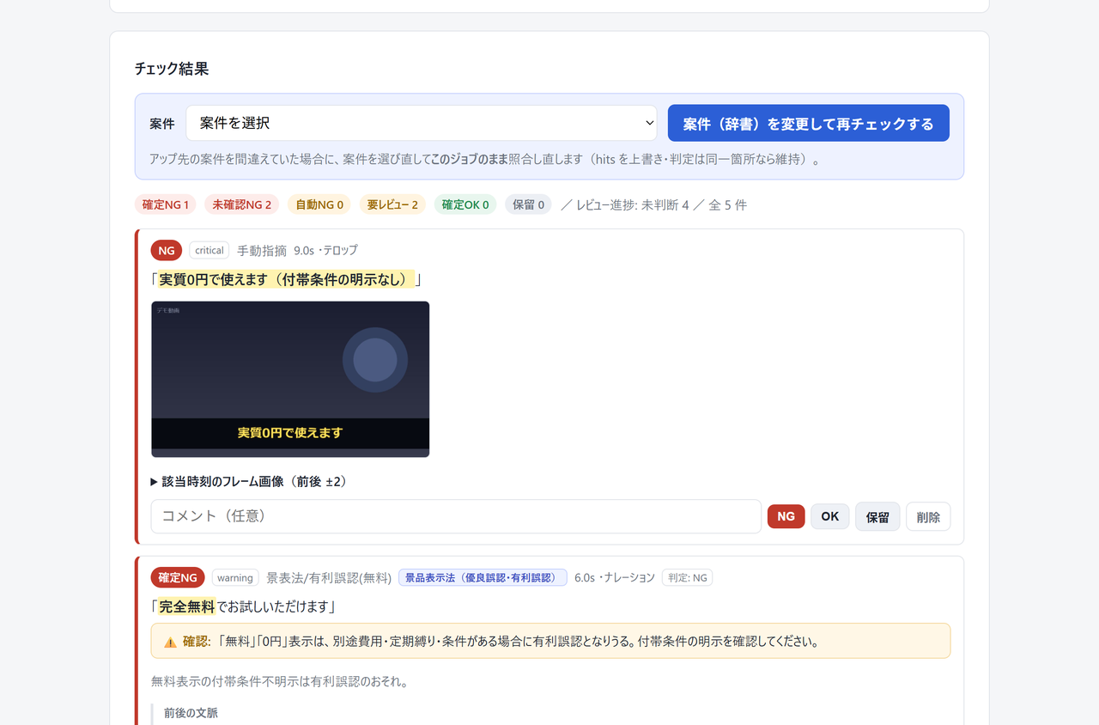Open the video frame thumbnail 実質0円で使えます
Screen dimensions: 1099x725
point(290,379)
